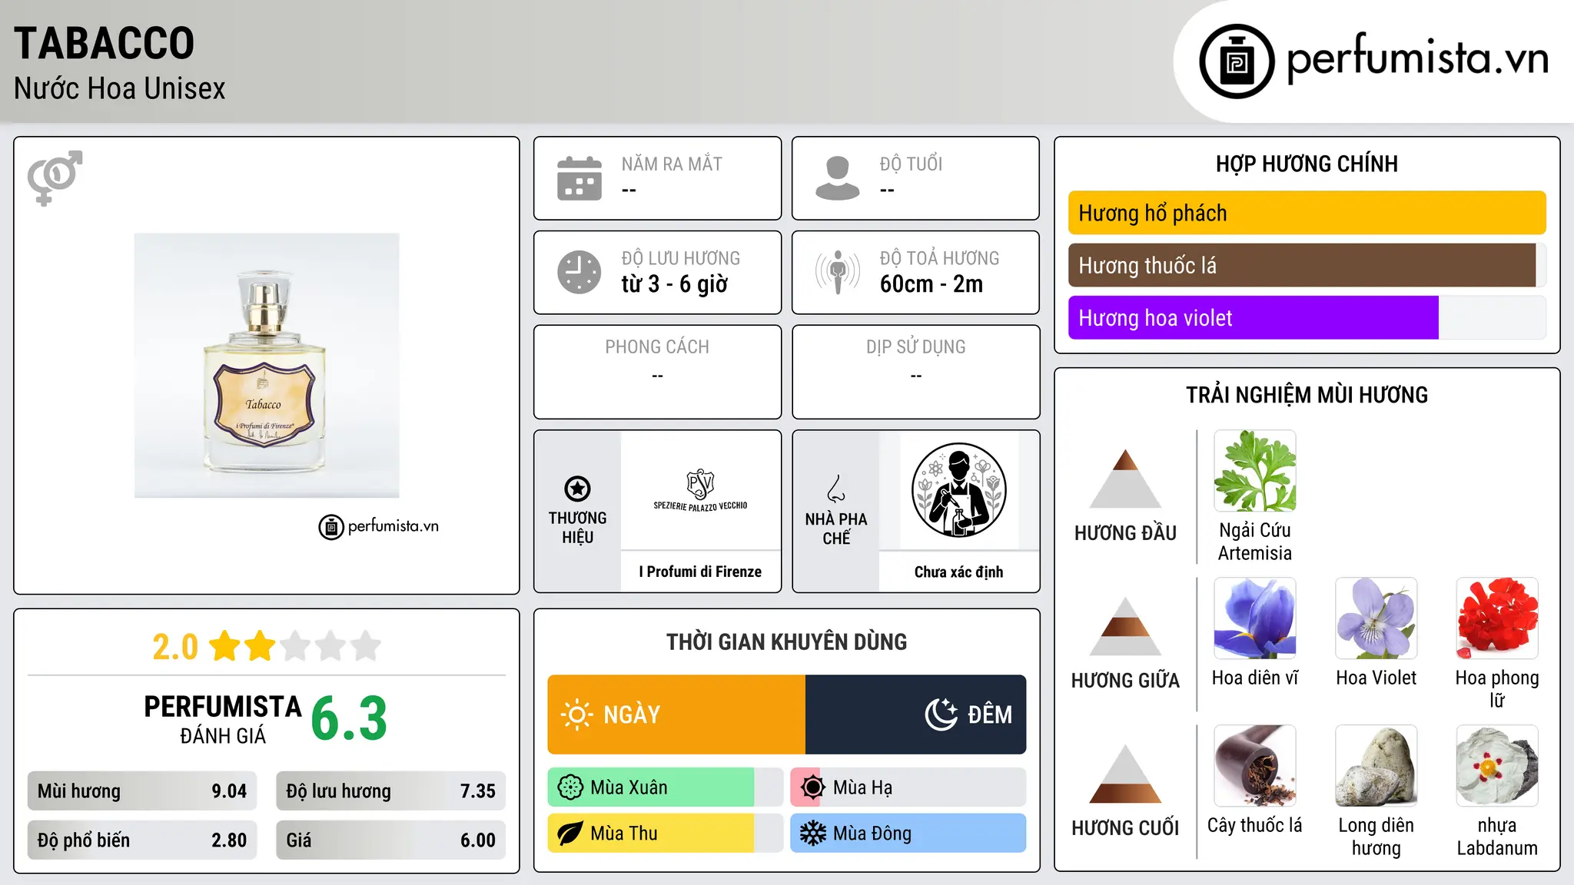Viewport: 1574px width, 885px height.
Task: Click the "từ 3 - 6 giờ" longevity value
Action: (674, 284)
